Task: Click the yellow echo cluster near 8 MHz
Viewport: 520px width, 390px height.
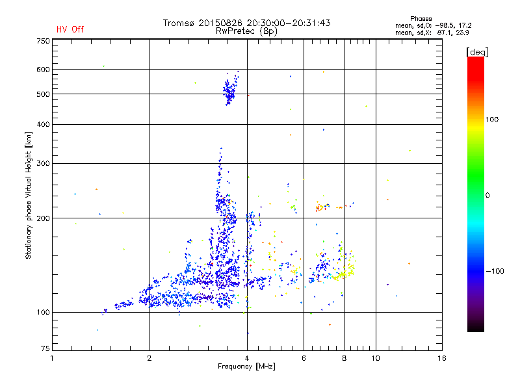Action: pyautogui.click(x=345, y=272)
